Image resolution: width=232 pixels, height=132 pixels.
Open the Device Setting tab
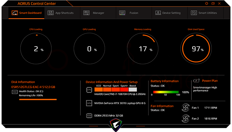click(170, 13)
